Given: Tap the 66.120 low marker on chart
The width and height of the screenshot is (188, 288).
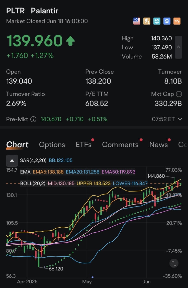Looking at the screenshot, I should point(56,269).
